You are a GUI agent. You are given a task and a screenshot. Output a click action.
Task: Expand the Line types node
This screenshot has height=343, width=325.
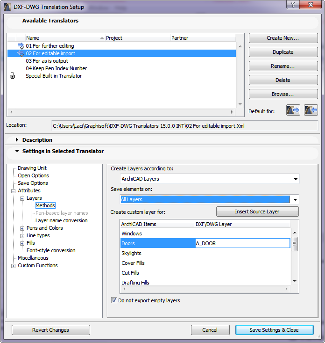(x=22, y=236)
